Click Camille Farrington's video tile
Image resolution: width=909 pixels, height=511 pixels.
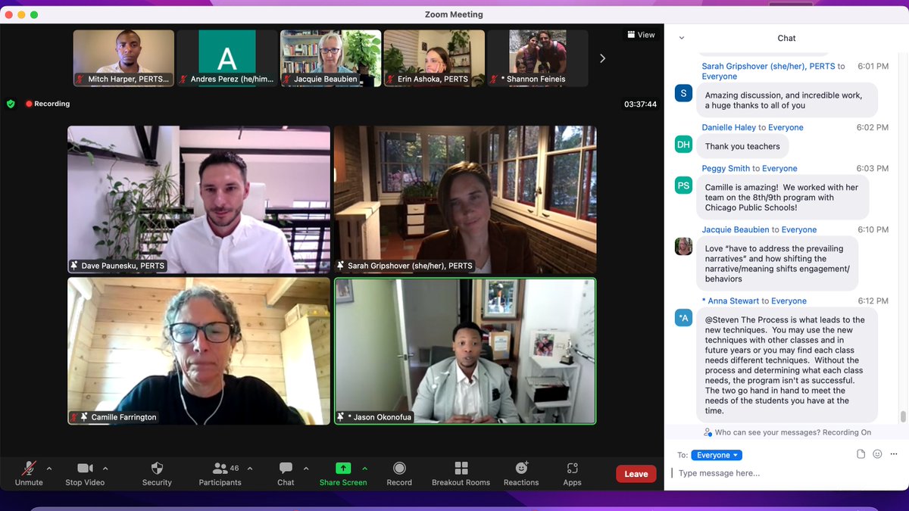coord(199,351)
